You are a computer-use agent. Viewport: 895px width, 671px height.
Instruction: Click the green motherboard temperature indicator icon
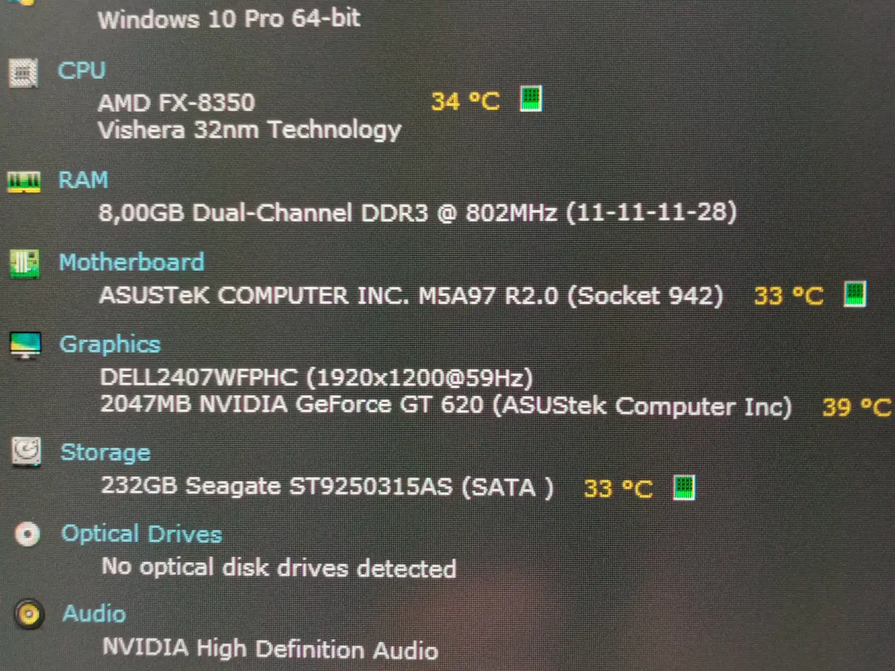coord(854,294)
